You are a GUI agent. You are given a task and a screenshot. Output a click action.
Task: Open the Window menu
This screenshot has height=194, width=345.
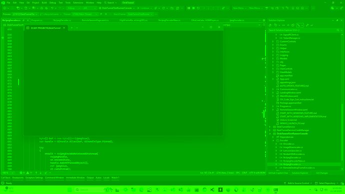(90, 2)
